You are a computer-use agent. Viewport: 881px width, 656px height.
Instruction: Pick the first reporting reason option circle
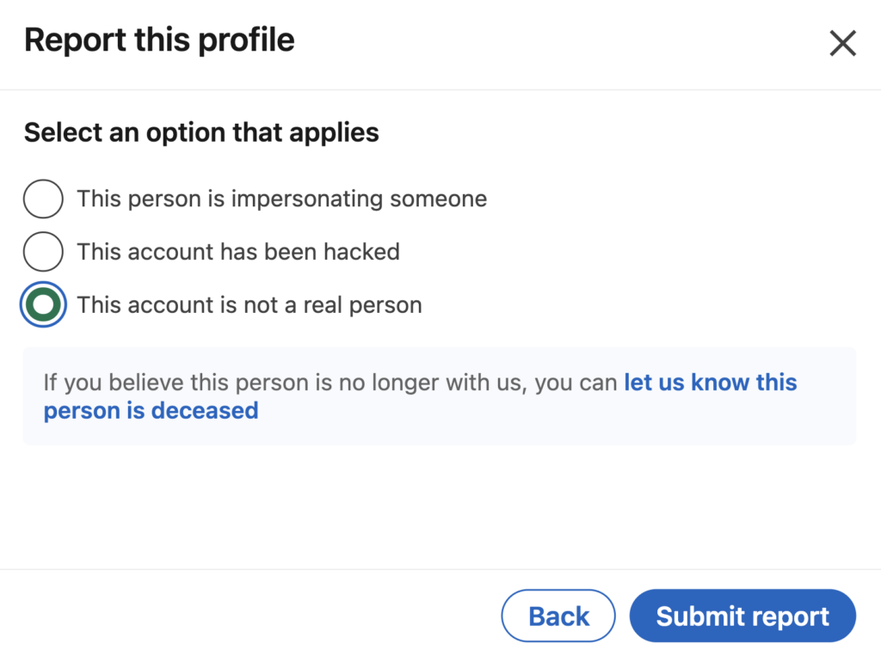43,199
